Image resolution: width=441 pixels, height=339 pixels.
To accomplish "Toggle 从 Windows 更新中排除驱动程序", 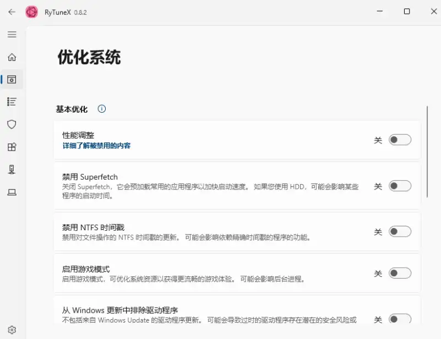I will coord(400,318).
